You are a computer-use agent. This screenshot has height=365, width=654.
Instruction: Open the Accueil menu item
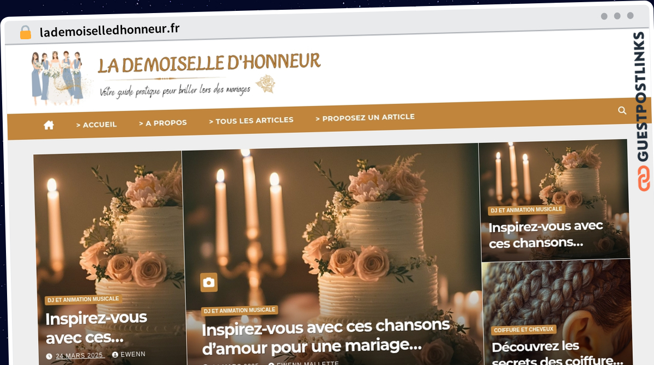tap(96, 124)
